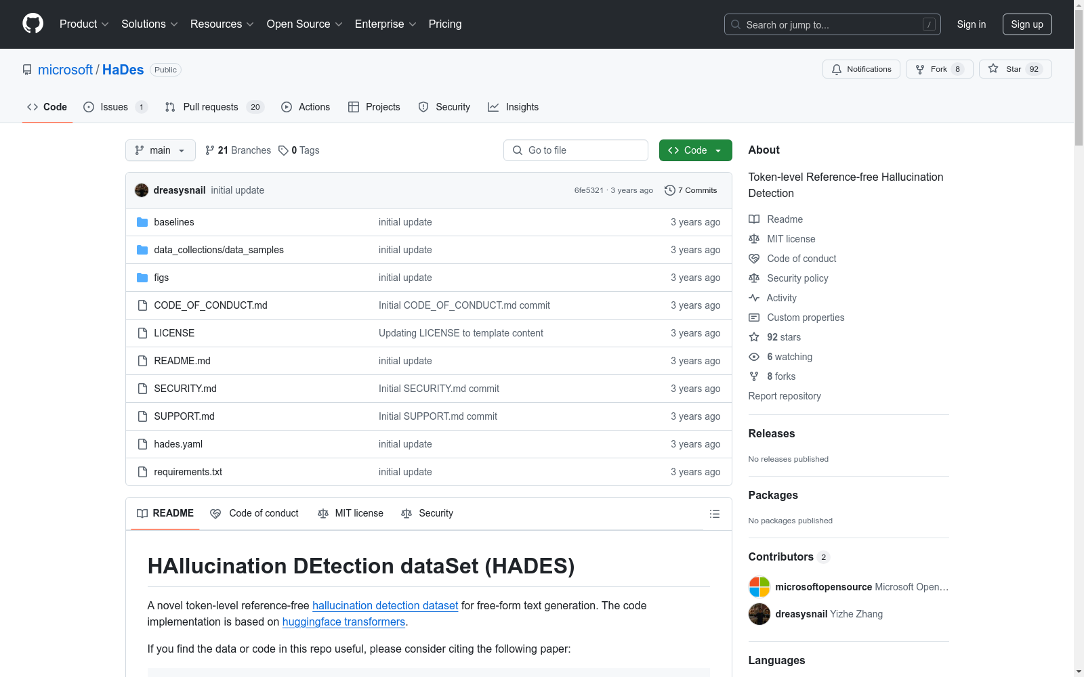This screenshot has height=677, width=1084.
Task: Click the watching eye icon
Action: click(754, 357)
